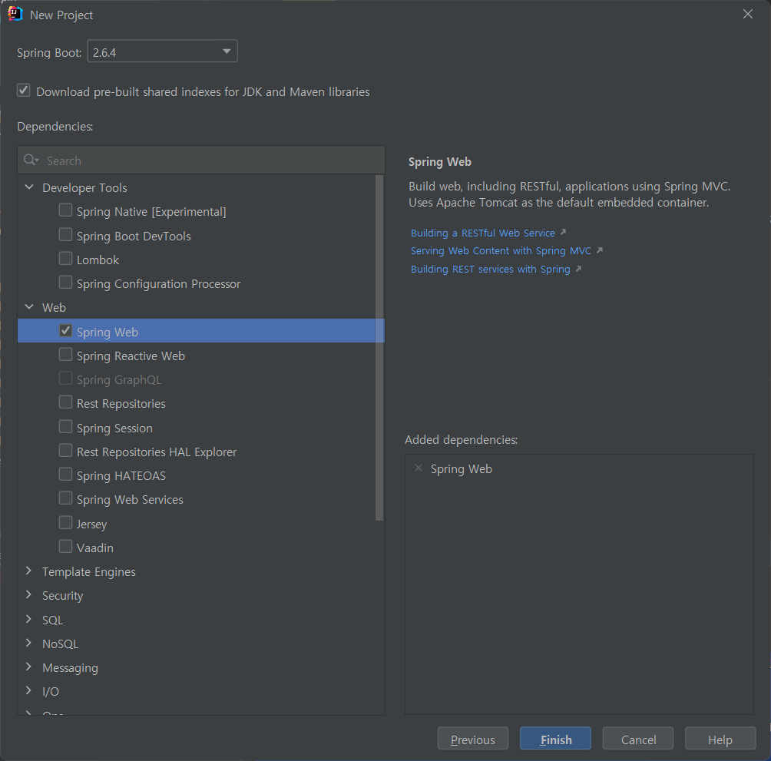This screenshot has width=771, height=761.
Task: Select the Spring Session row label
Action: [114, 428]
